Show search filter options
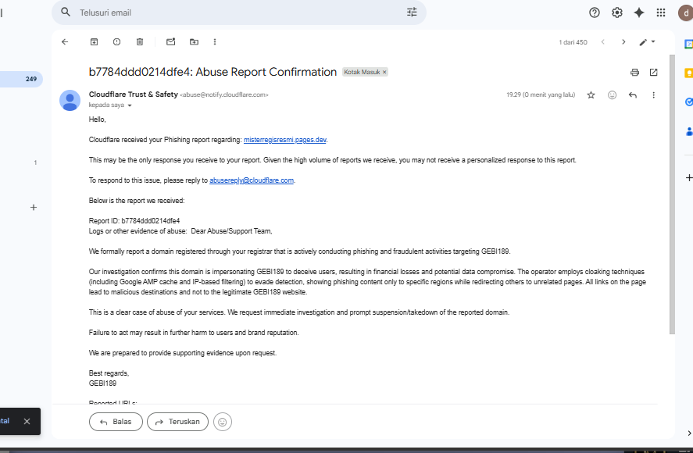The image size is (693, 453). point(412,12)
